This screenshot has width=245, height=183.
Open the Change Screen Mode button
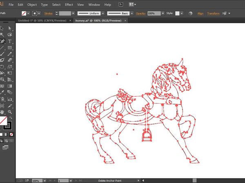pos(5,147)
